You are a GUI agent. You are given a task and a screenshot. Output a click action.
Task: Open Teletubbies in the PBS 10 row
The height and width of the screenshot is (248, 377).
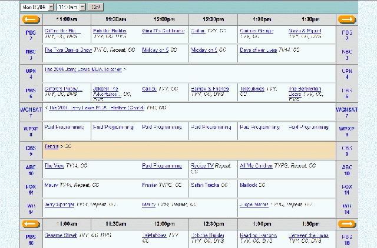[x=154, y=235]
